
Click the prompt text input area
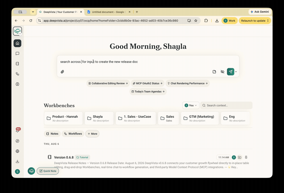(x=148, y=62)
